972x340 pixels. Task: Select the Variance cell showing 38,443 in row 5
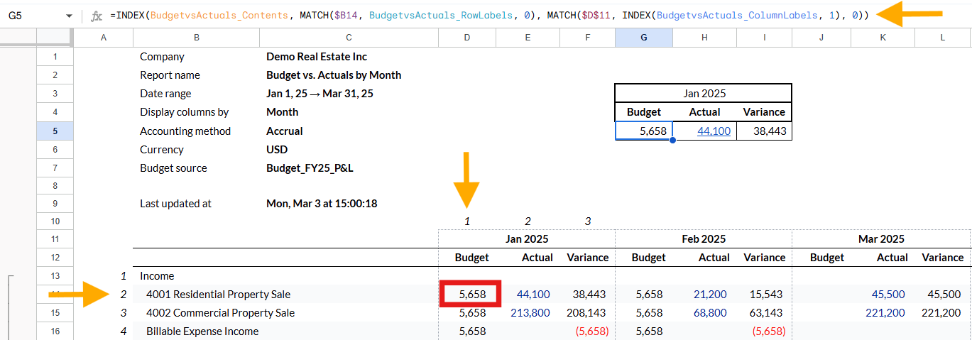click(764, 131)
